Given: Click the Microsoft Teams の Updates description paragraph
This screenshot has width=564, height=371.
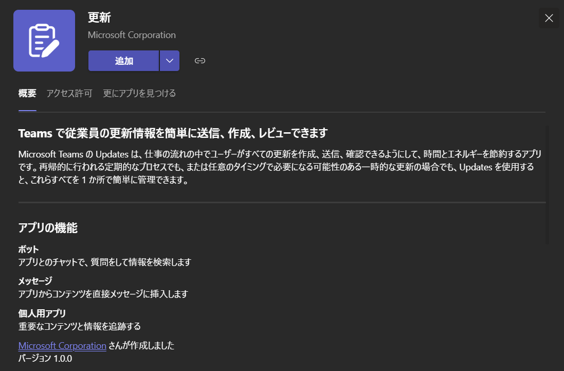Looking at the screenshot, I should [280, 167].
